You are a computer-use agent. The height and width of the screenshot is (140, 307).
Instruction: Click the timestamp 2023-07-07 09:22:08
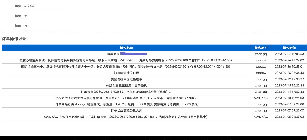tap(289, 104)
